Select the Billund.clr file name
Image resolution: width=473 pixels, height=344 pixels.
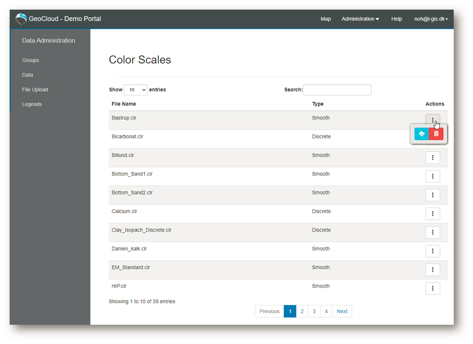(x=123, y=155)
